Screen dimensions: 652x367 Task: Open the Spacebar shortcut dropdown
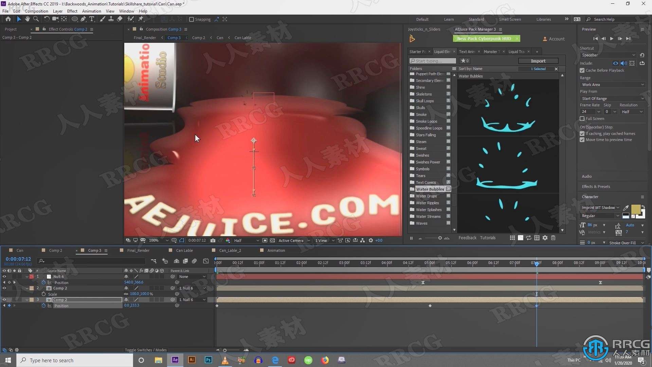[x=608, y=55]
